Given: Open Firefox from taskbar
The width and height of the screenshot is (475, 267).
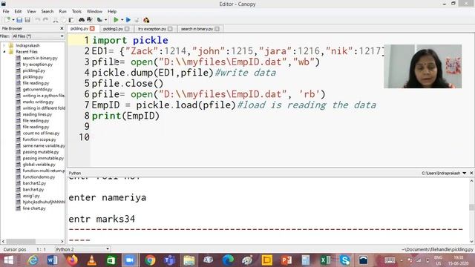Looking at the screenshot, I should [72, 260].
